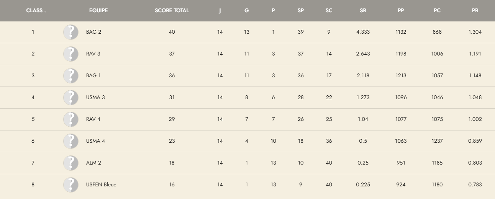Click the USMA 4 team logo icon
Screen dimensions: 495x199
coord(71,141)
